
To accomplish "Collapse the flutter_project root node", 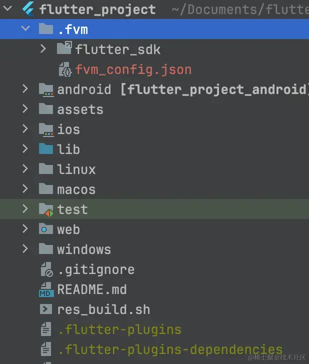I will click(7, 8).
